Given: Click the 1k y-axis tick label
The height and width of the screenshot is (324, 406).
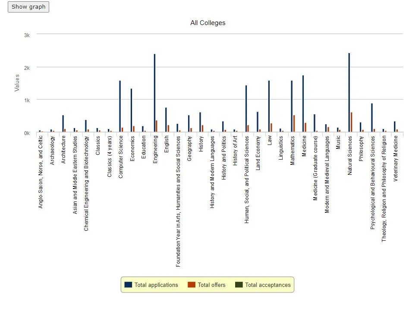Looking at the screenshot, I should [x=27, y=101].
